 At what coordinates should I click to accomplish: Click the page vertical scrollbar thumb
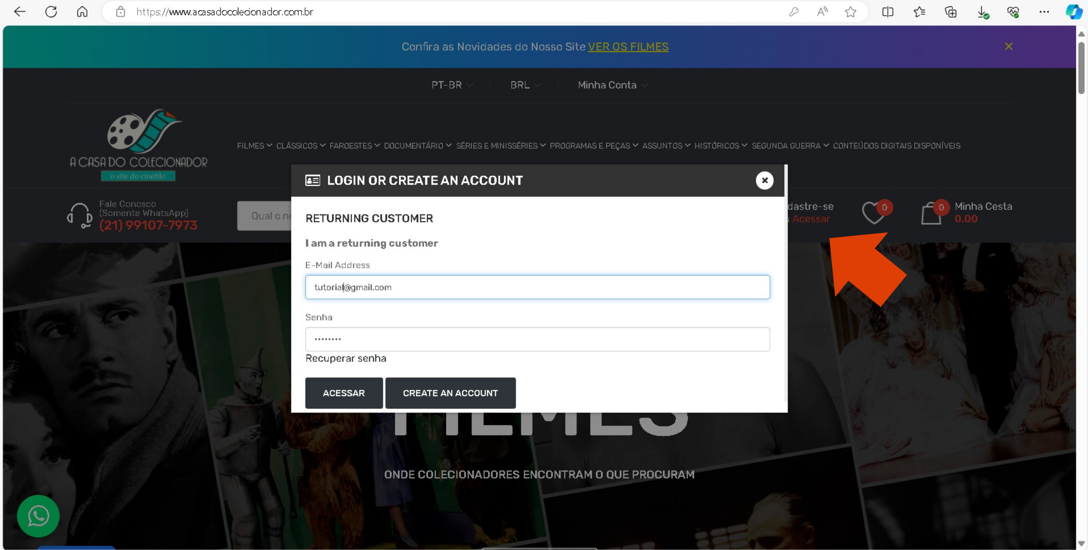pyautogui.click(x=1081, y=67)
